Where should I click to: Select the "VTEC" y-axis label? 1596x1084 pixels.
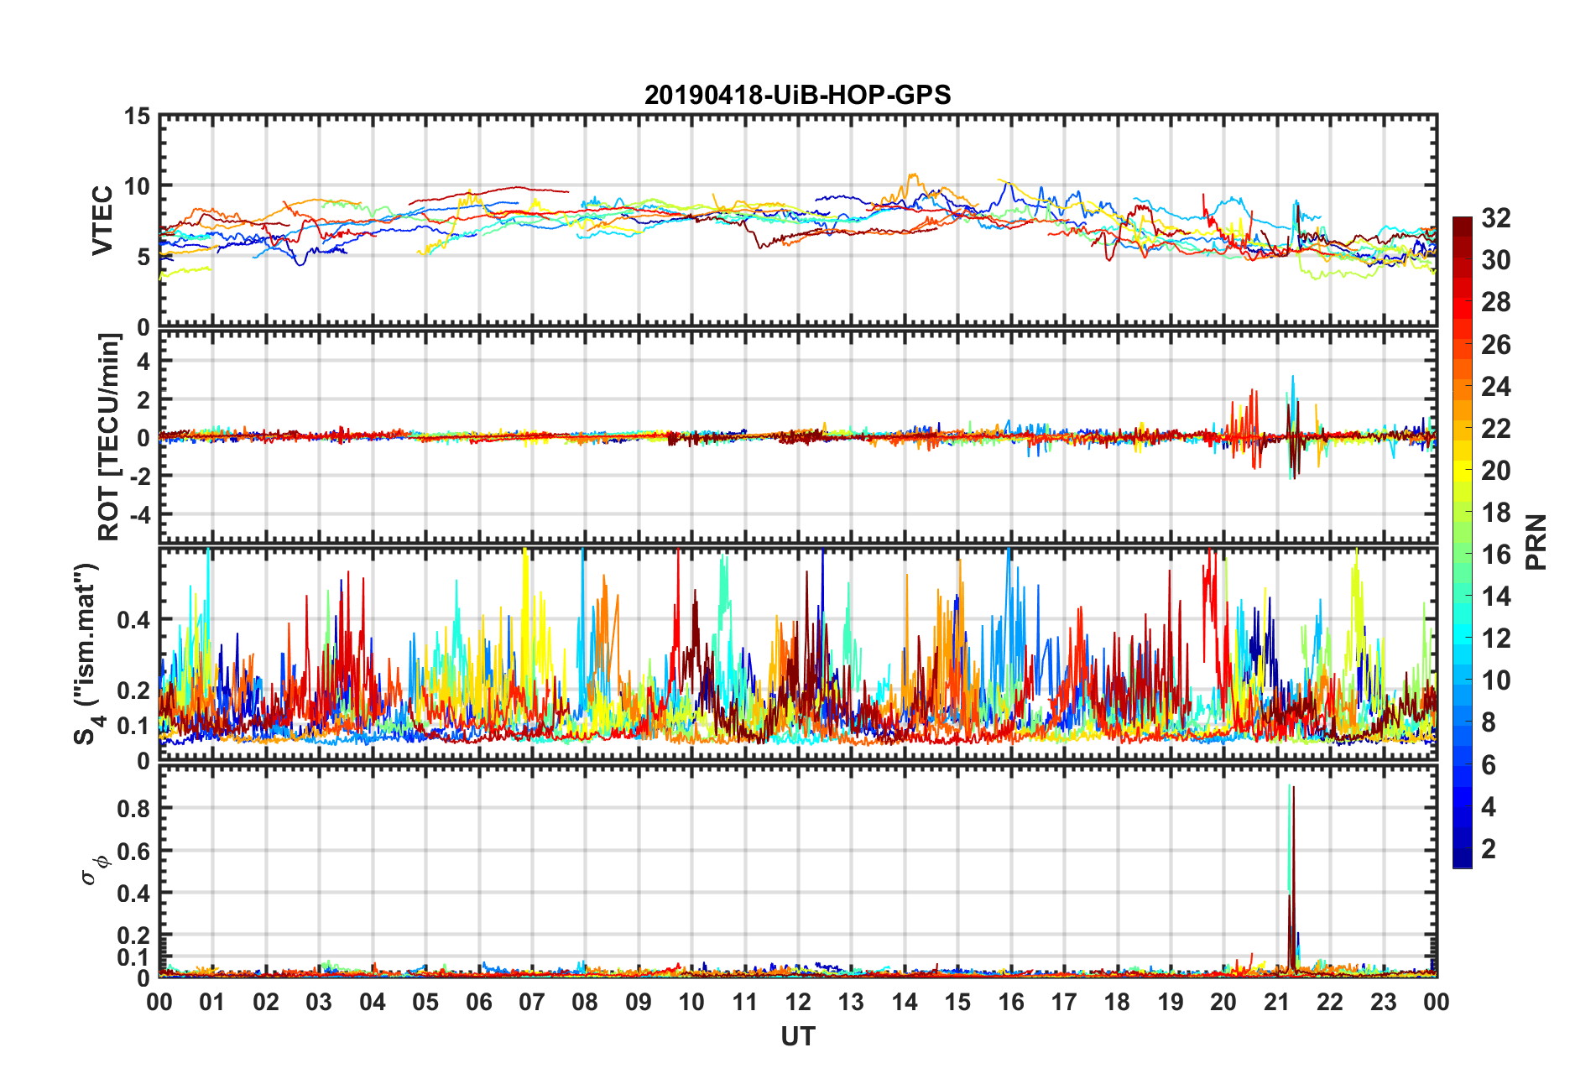102,221
